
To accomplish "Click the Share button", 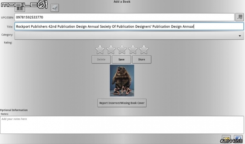I will (142, 60).
